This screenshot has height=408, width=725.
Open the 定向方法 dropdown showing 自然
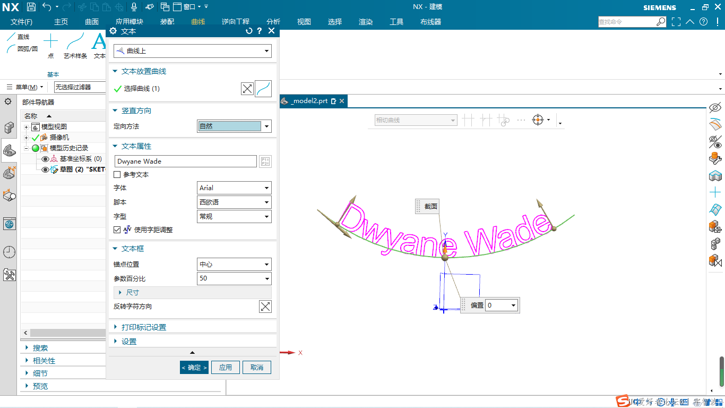pos(234,126)
